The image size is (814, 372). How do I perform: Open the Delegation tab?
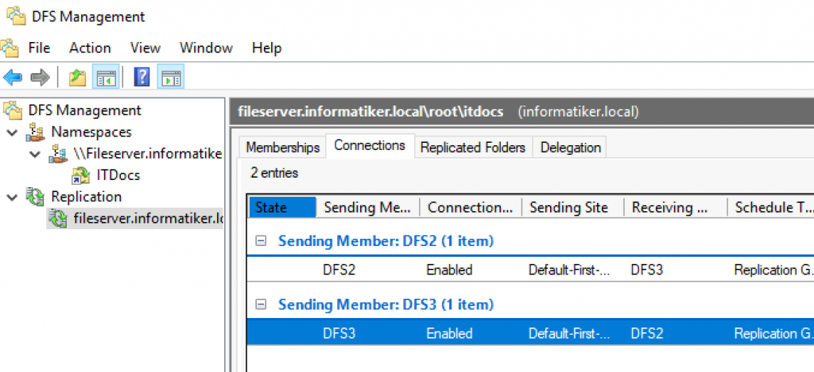(x=571, y=148)
